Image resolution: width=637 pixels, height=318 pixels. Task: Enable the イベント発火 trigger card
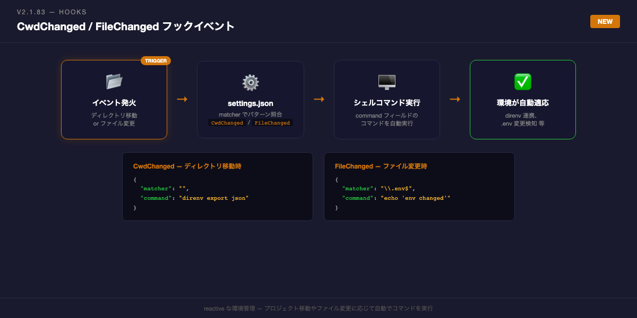point(114,100)
